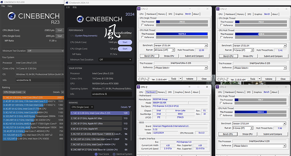The image size is (291, 156).
Task: Tick the multi-thread Reference checkbox in E-Cores CPU-Z
Action: click(221, 115)
